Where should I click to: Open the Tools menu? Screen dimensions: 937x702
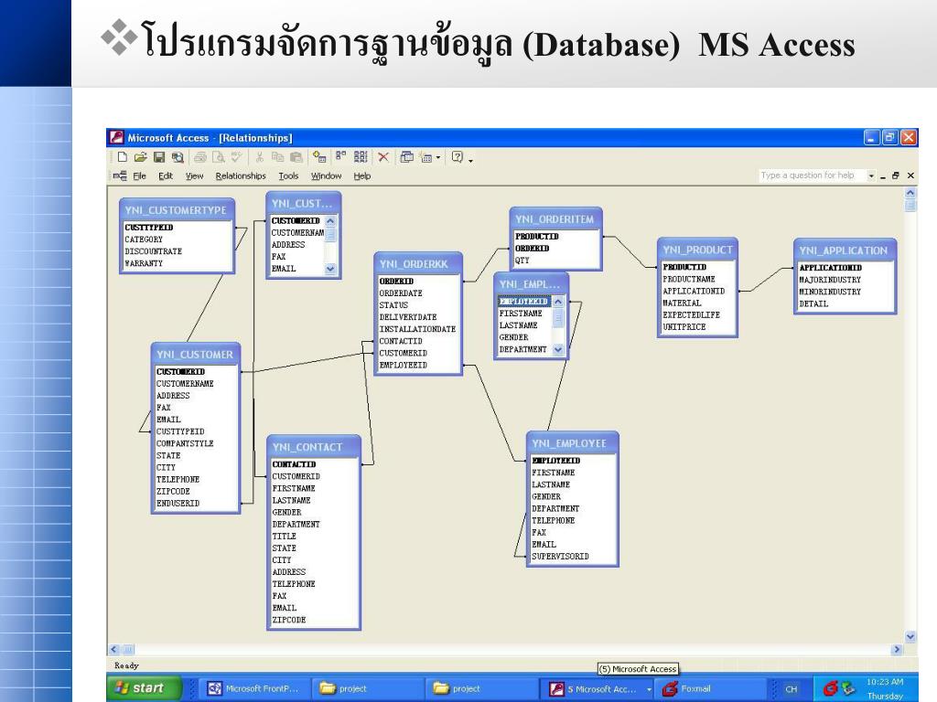pos(288,176)
